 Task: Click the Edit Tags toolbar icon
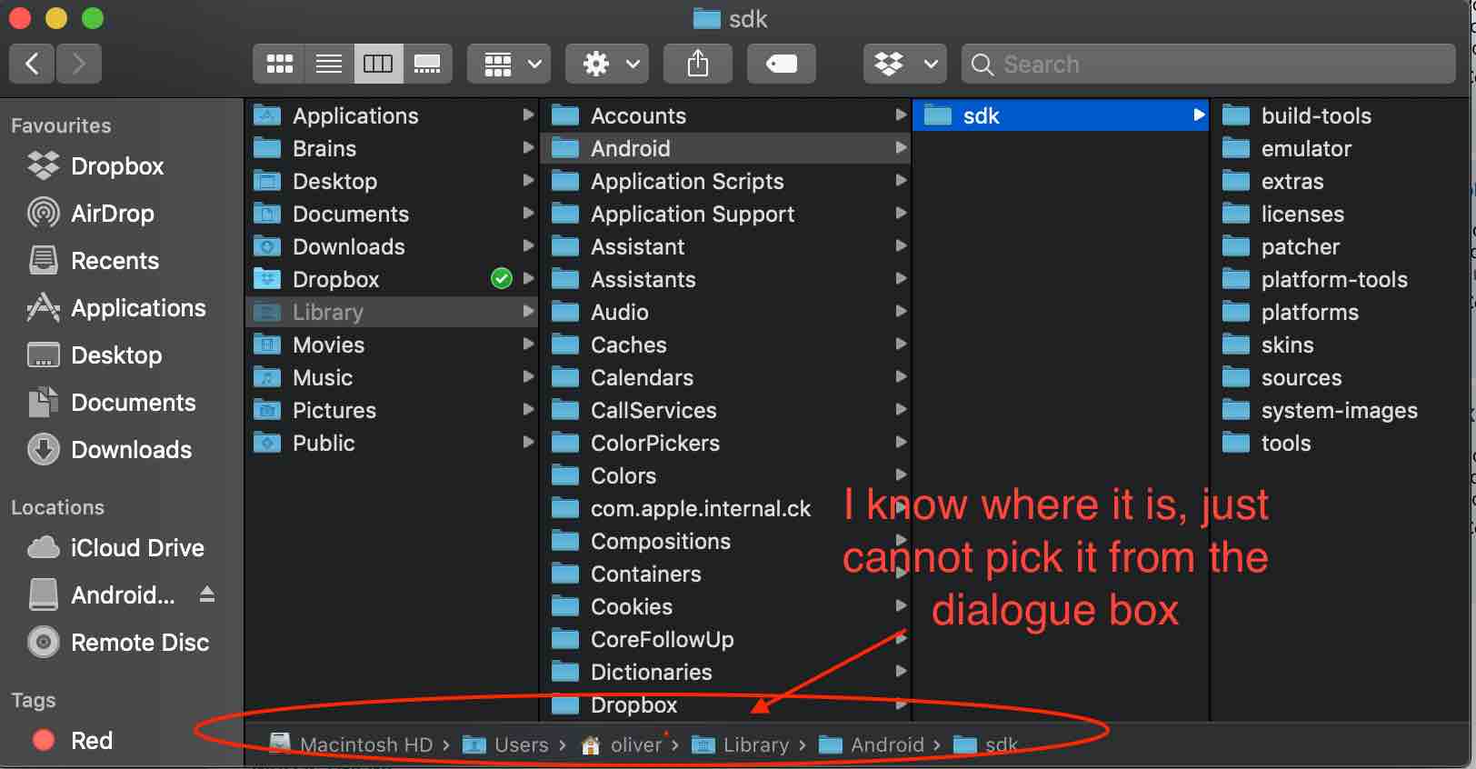[x=781, y=65]
